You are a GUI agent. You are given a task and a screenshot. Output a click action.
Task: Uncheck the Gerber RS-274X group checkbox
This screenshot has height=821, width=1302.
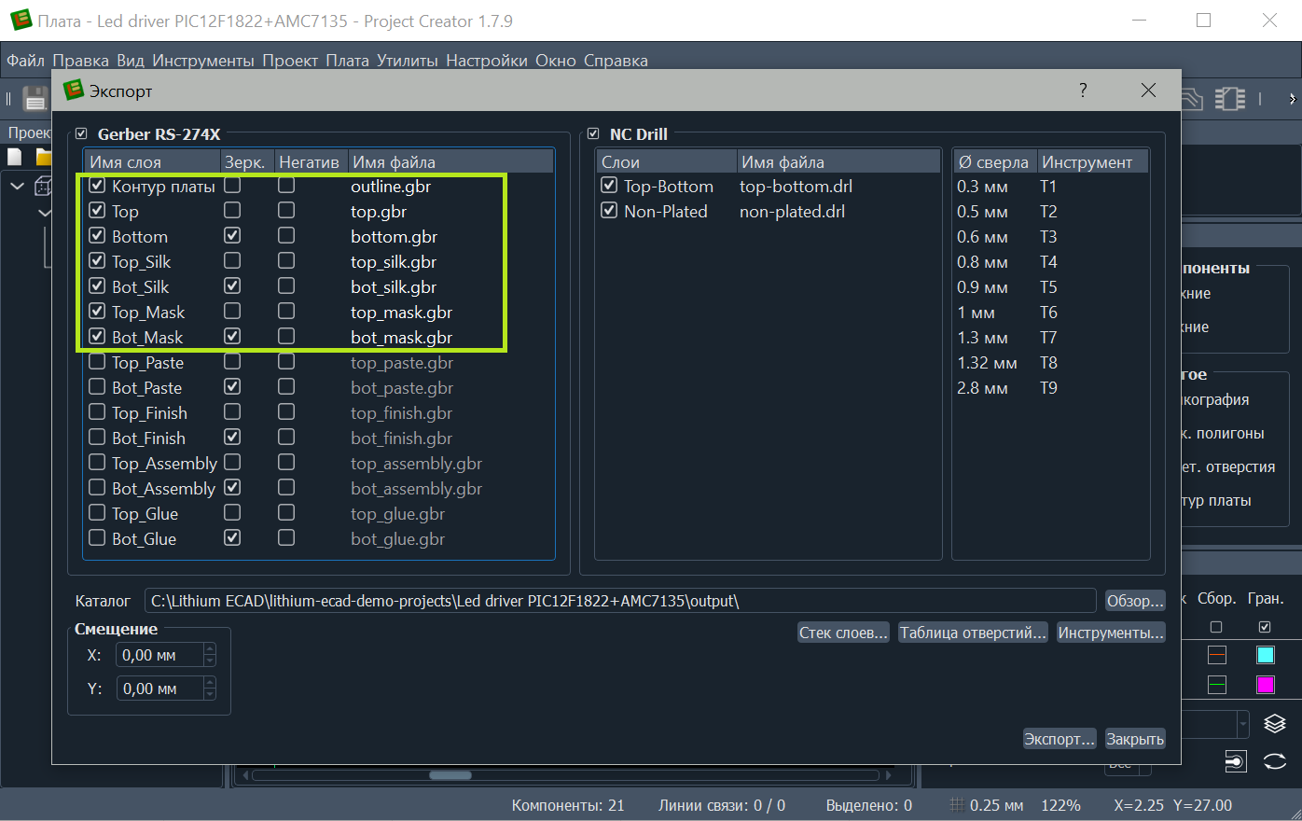(81, 134)
